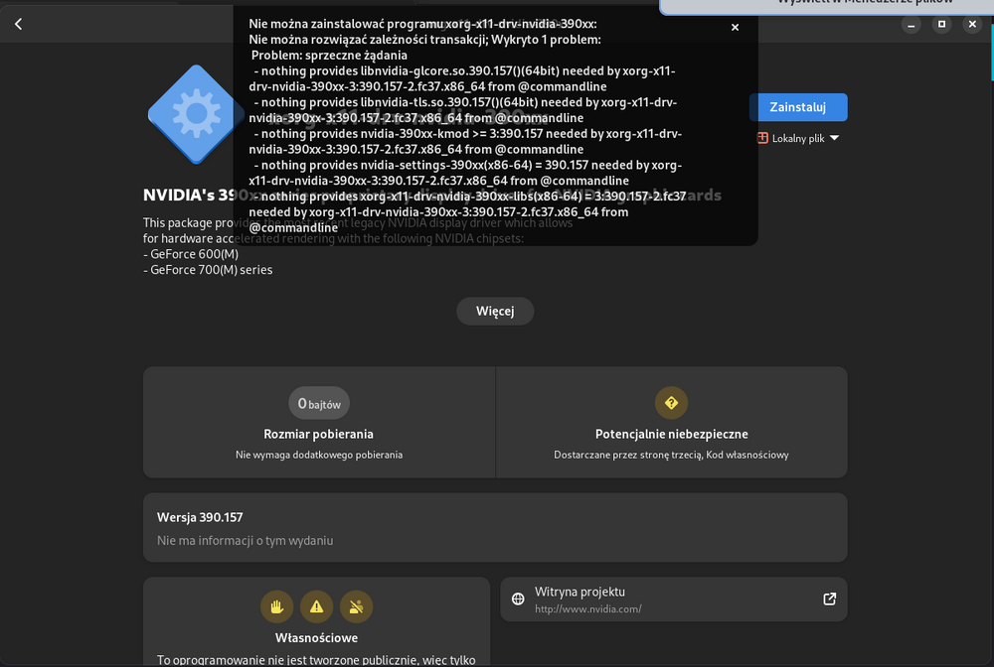The width and height of the screenshot is (994, 667).
Task: Go back using the header arrow
Action: point(19,24)
